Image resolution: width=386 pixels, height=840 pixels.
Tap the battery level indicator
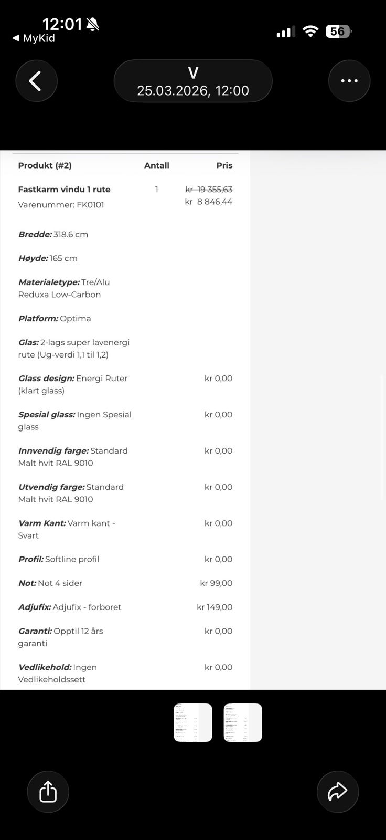pos(338,31)
